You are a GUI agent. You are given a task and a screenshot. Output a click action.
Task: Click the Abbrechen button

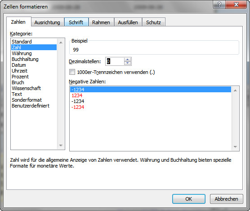[227, 199]
